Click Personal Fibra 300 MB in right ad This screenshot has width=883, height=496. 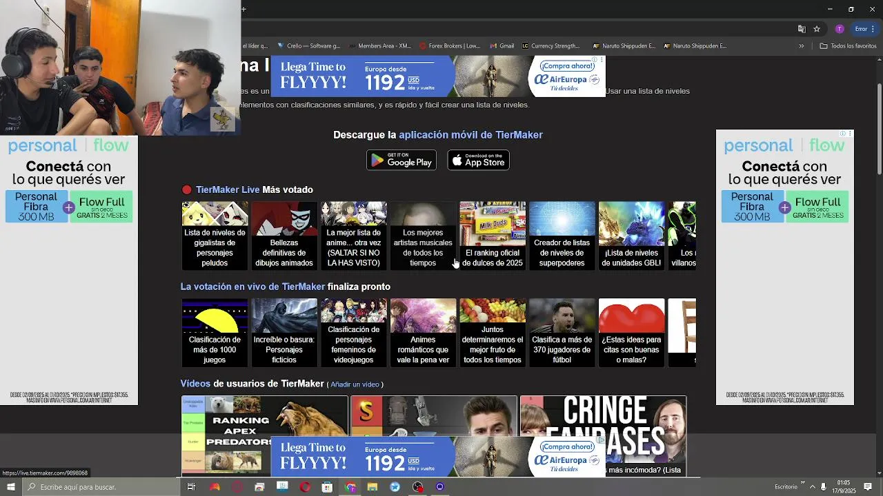click(752, 207)
